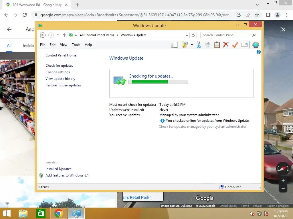Image resolution: width=293 pixels, height=219 pixels.
Task: Click the Copy toolbar icon
Action: [x=208, y=45]
